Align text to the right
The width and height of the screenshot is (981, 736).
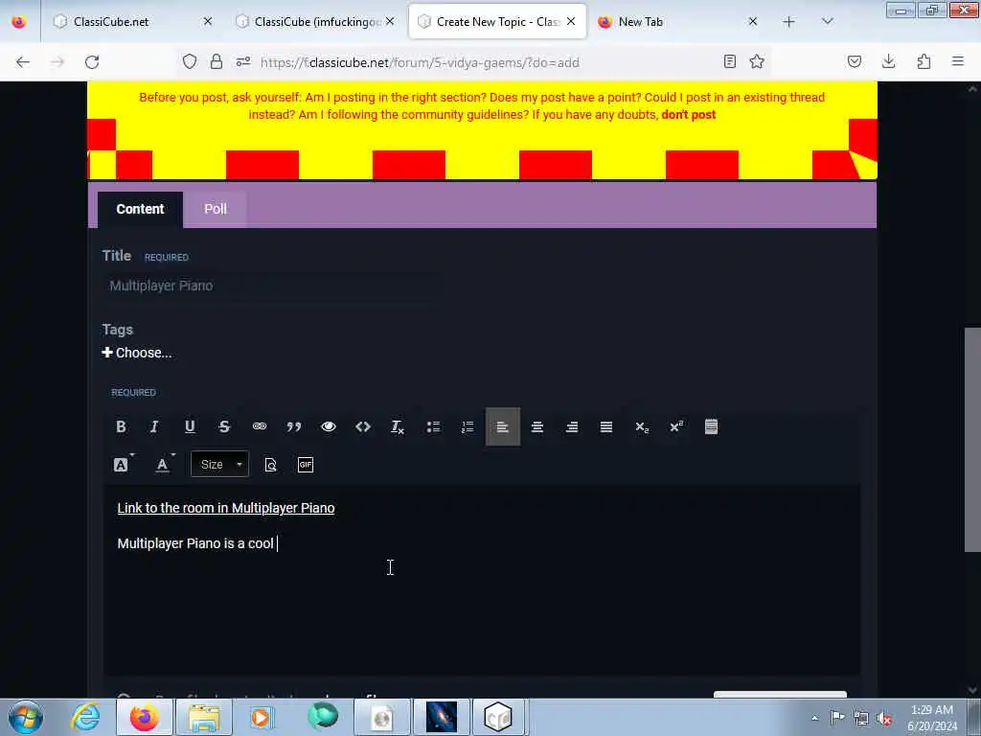click(572, 426)
